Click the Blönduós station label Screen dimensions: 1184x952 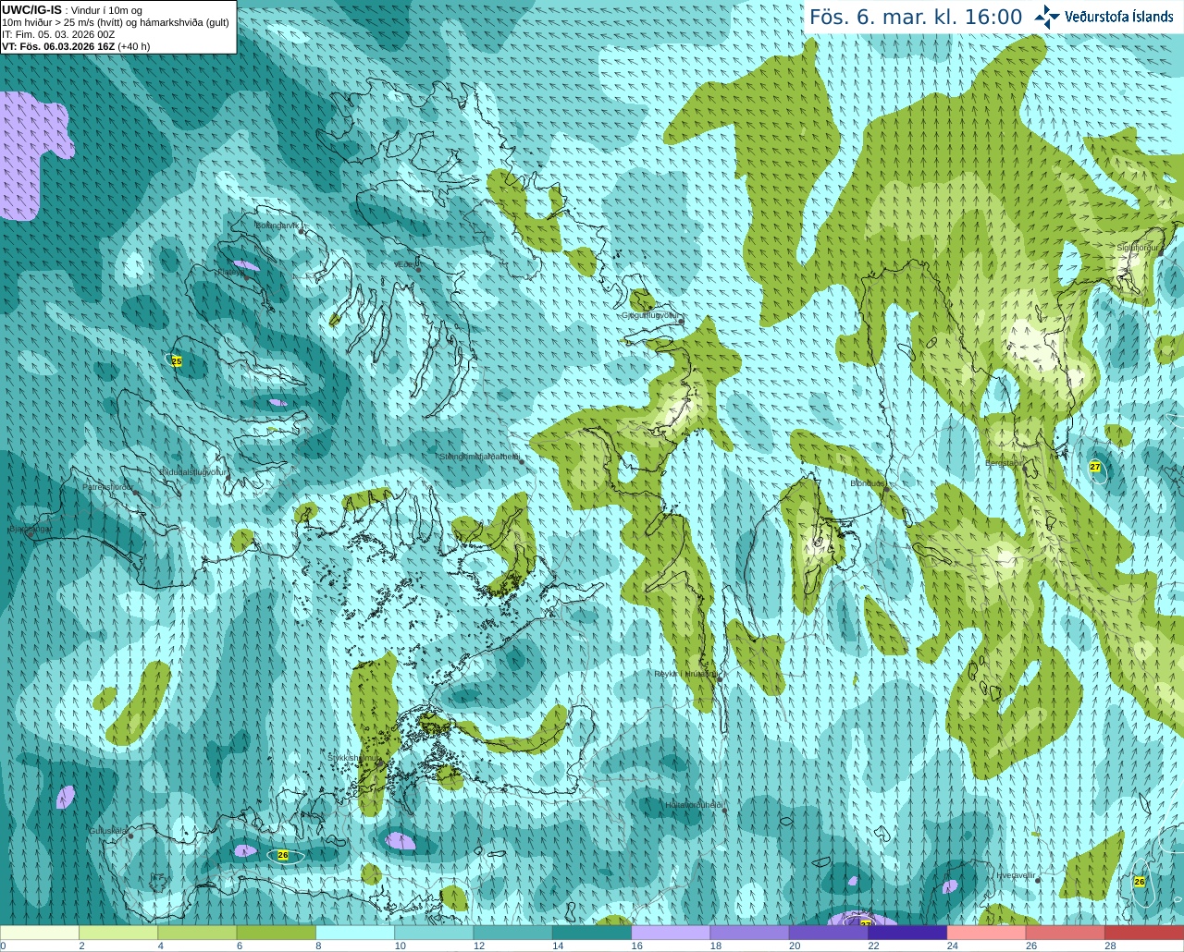point(868,483)
